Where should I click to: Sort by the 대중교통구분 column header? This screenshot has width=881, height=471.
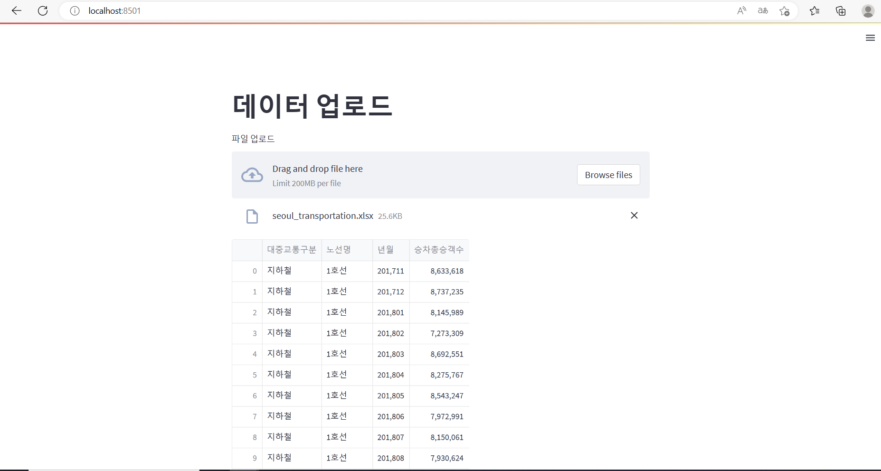coord(292,250)
